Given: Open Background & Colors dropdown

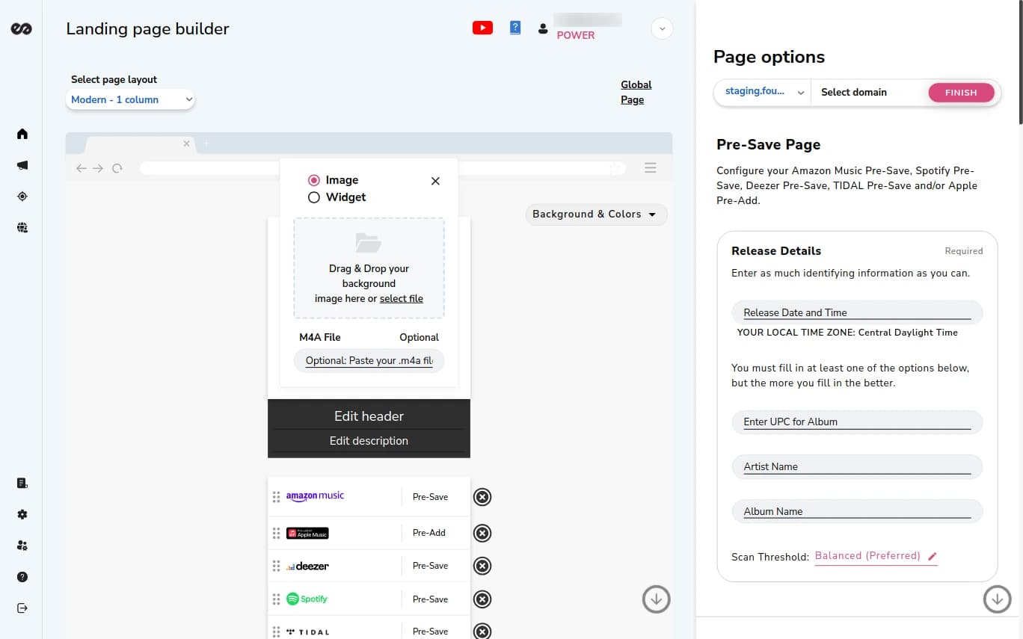Looking at the screenshot, I should point(596,214).
